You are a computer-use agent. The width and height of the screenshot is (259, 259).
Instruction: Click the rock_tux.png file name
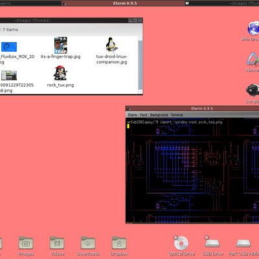(60, 85)
